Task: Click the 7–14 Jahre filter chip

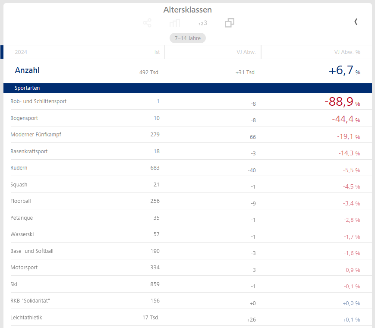Action: click(x=188, y=38)
